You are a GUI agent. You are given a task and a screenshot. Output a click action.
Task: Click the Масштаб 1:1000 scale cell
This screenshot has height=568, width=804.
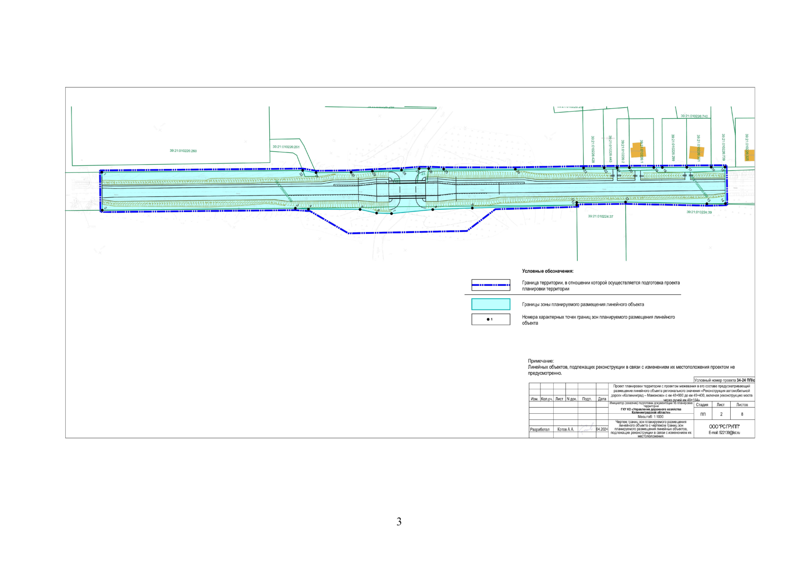click(650, 417)
